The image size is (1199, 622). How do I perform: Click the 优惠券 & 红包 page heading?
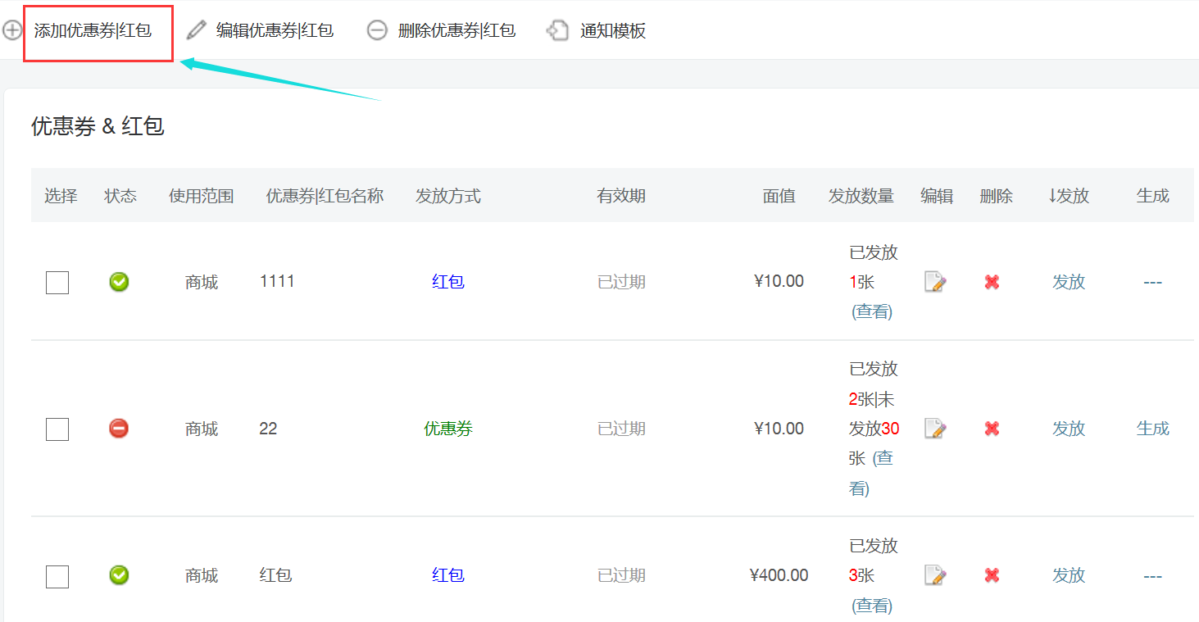(x=98, y=126)
